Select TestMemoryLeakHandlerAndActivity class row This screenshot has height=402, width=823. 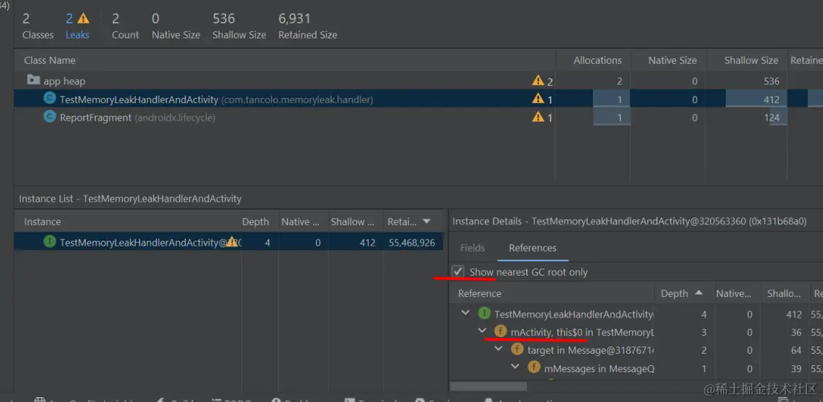click(418, 99)
